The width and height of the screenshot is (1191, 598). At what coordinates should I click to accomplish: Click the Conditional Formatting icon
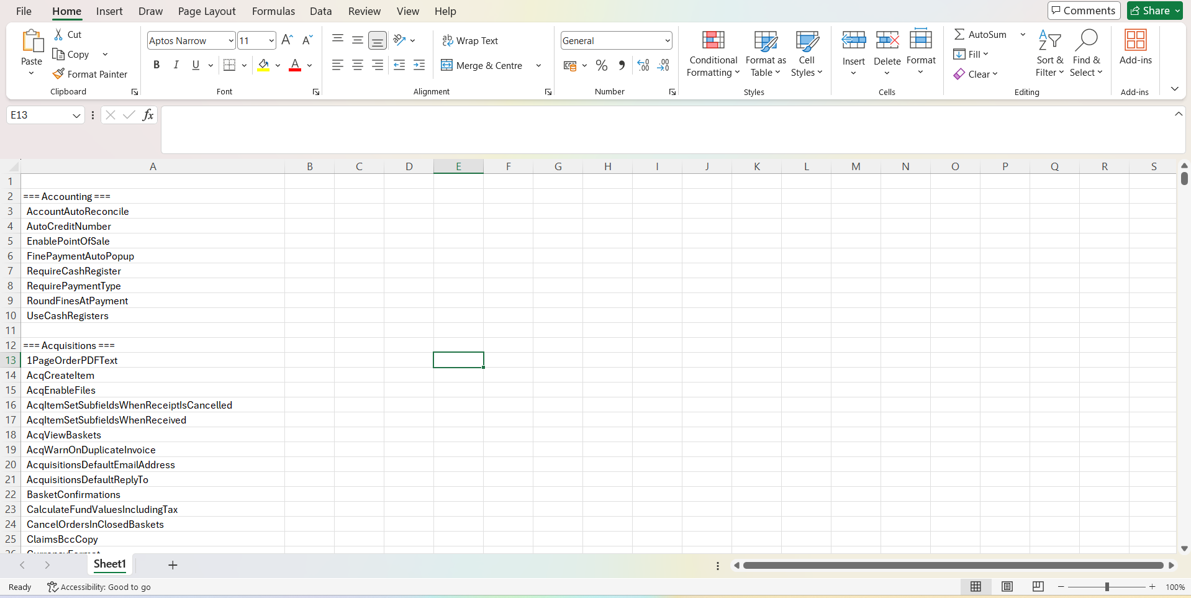(713, 40)
